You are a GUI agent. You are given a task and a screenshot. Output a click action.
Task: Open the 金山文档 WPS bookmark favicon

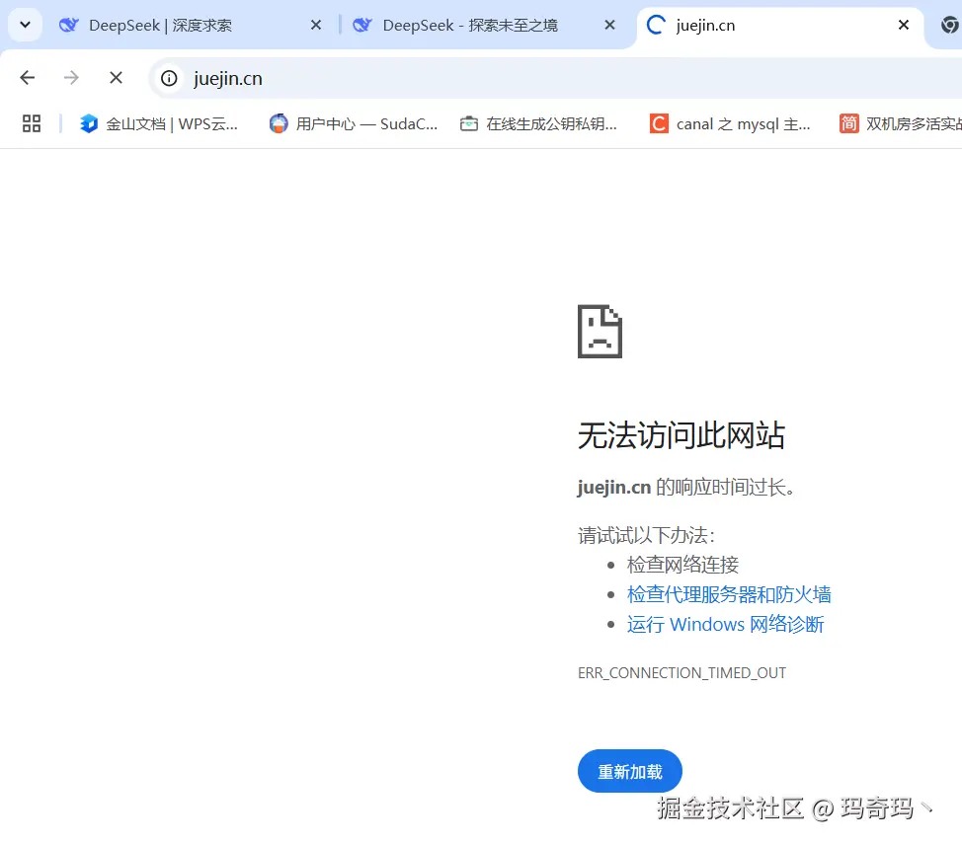pos(89,123)
